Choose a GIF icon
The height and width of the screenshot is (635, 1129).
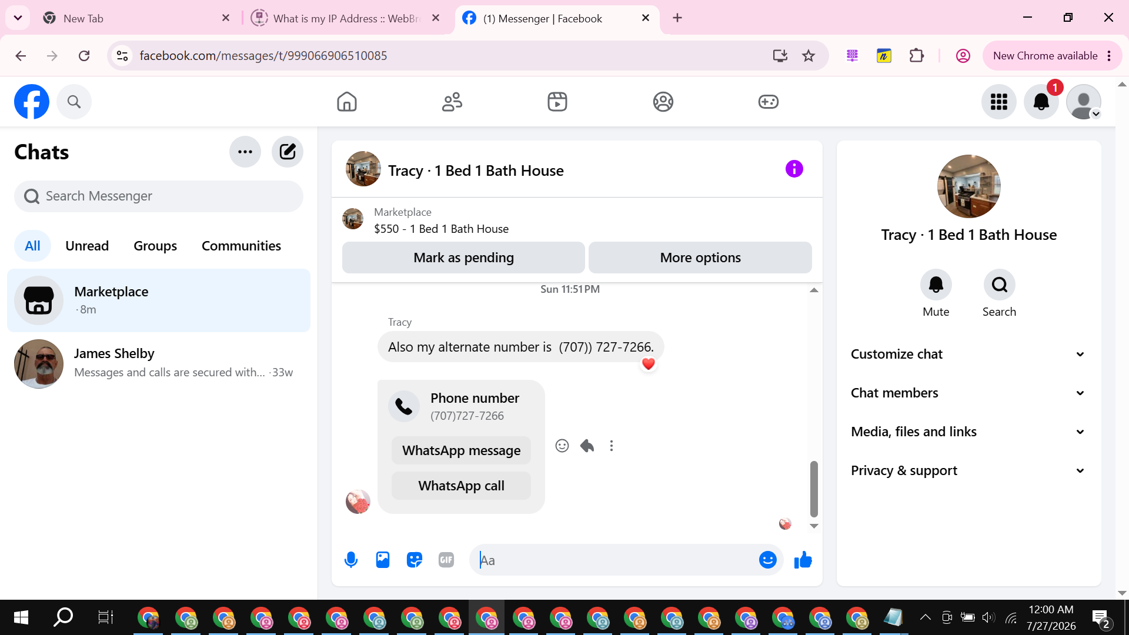[446, 560]
